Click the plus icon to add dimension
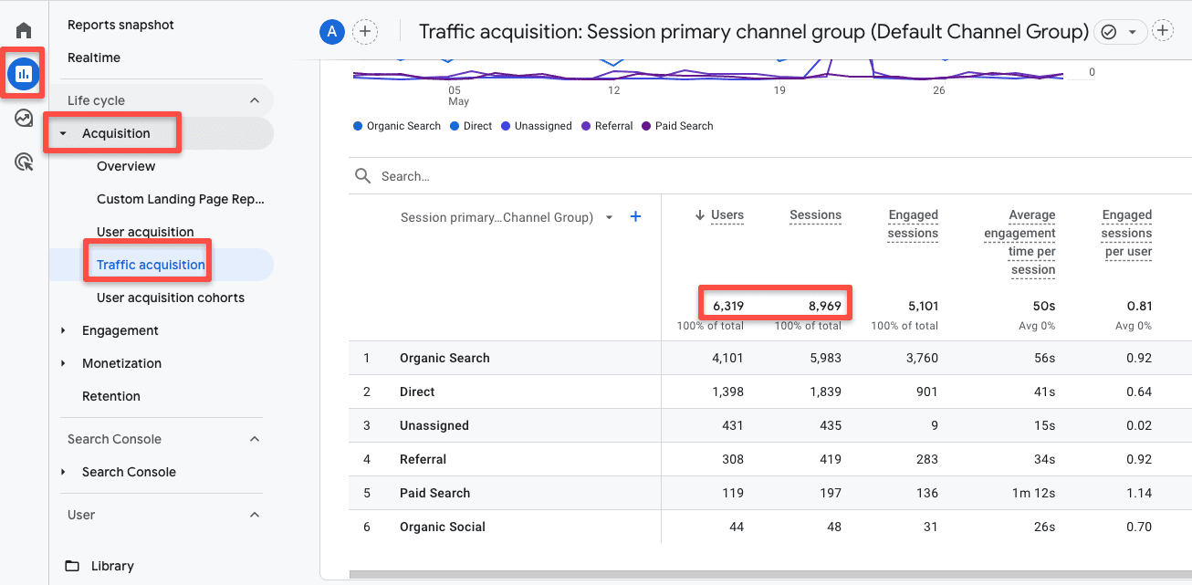1192x585 pixels. pyautogui.click(x=636, y=216)
